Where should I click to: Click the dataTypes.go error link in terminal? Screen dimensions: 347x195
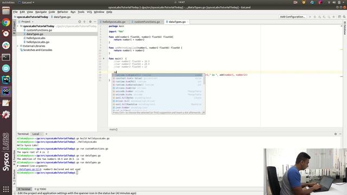click(29, 170)
